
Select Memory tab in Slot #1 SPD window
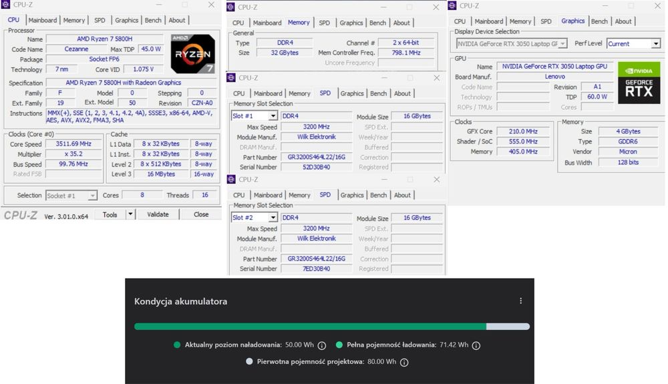coord(299,93)
